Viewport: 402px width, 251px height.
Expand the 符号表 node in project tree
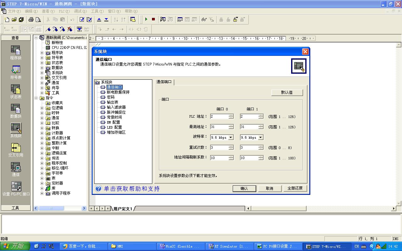tap(42, 58)
